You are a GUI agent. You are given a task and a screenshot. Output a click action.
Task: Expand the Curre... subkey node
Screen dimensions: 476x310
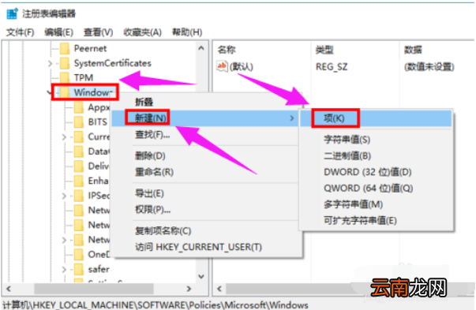[x=64, y=137]
